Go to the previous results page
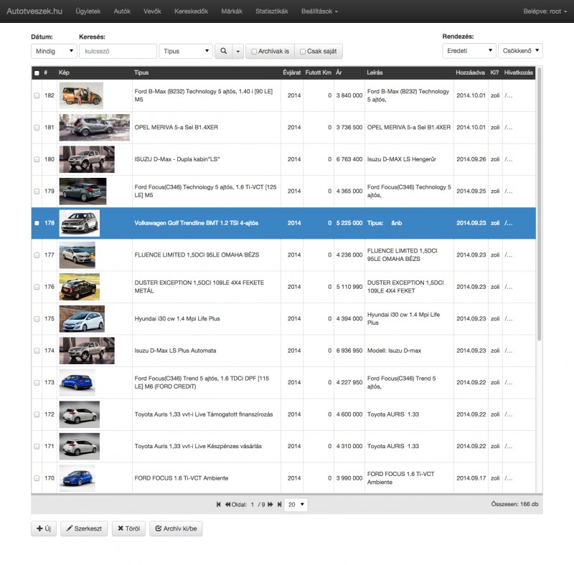The width and height of the screenshot is (574, 565). click(x=227, y=505)
